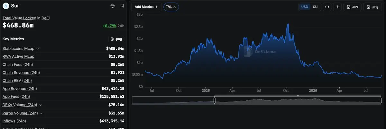Open the embed code icon
This screenshot has height=129, width=386.
tap(327, 7)
